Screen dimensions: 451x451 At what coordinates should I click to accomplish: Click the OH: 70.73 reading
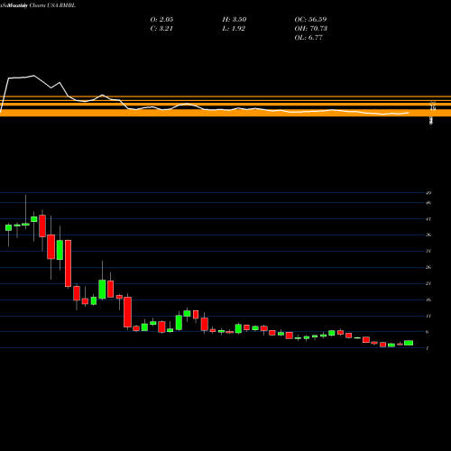point(310,29)
